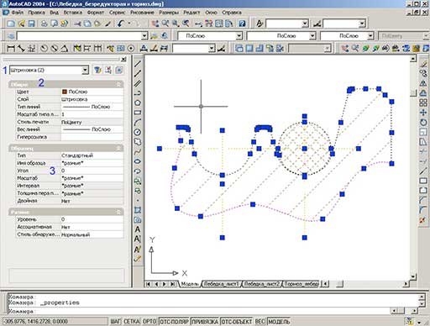Click the Угол value field
Screen dimensions: 430x326
[x=92, y=171]
